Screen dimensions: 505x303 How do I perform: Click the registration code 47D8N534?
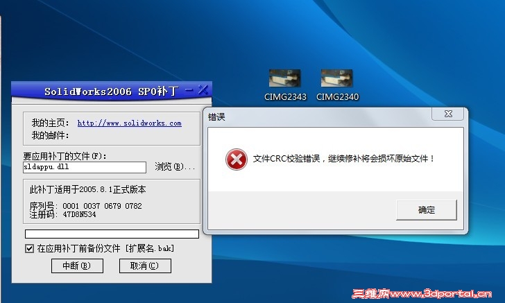pos(79,214)
